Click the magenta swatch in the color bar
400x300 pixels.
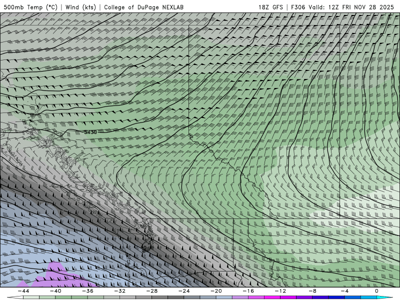pos(272,297)
